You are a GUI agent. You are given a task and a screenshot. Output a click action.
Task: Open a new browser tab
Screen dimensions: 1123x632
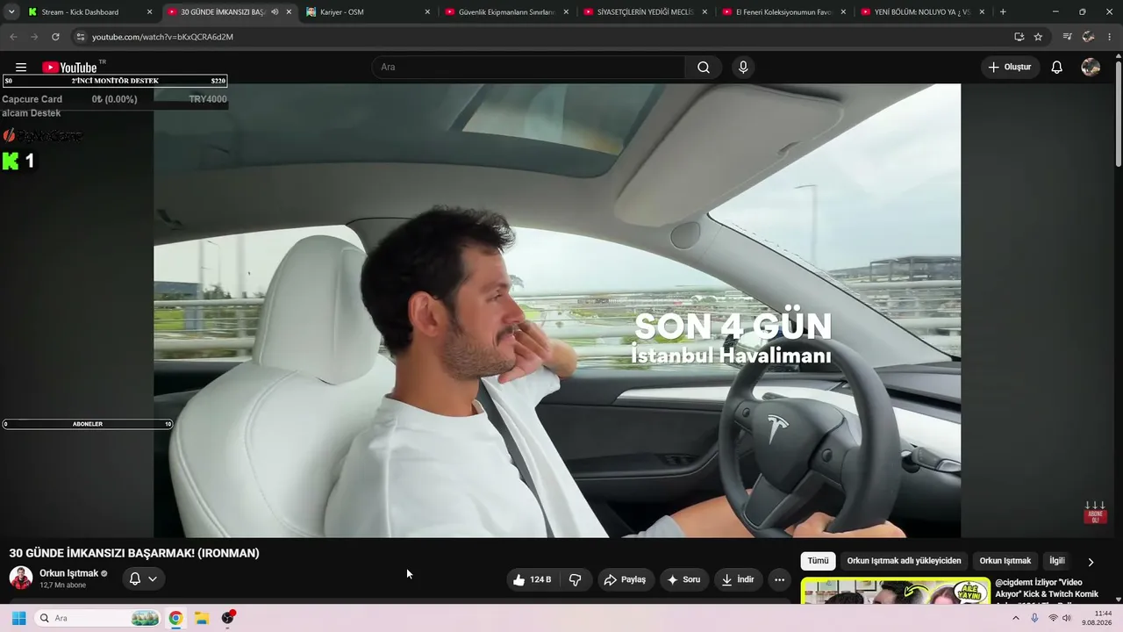(1003, 12)
